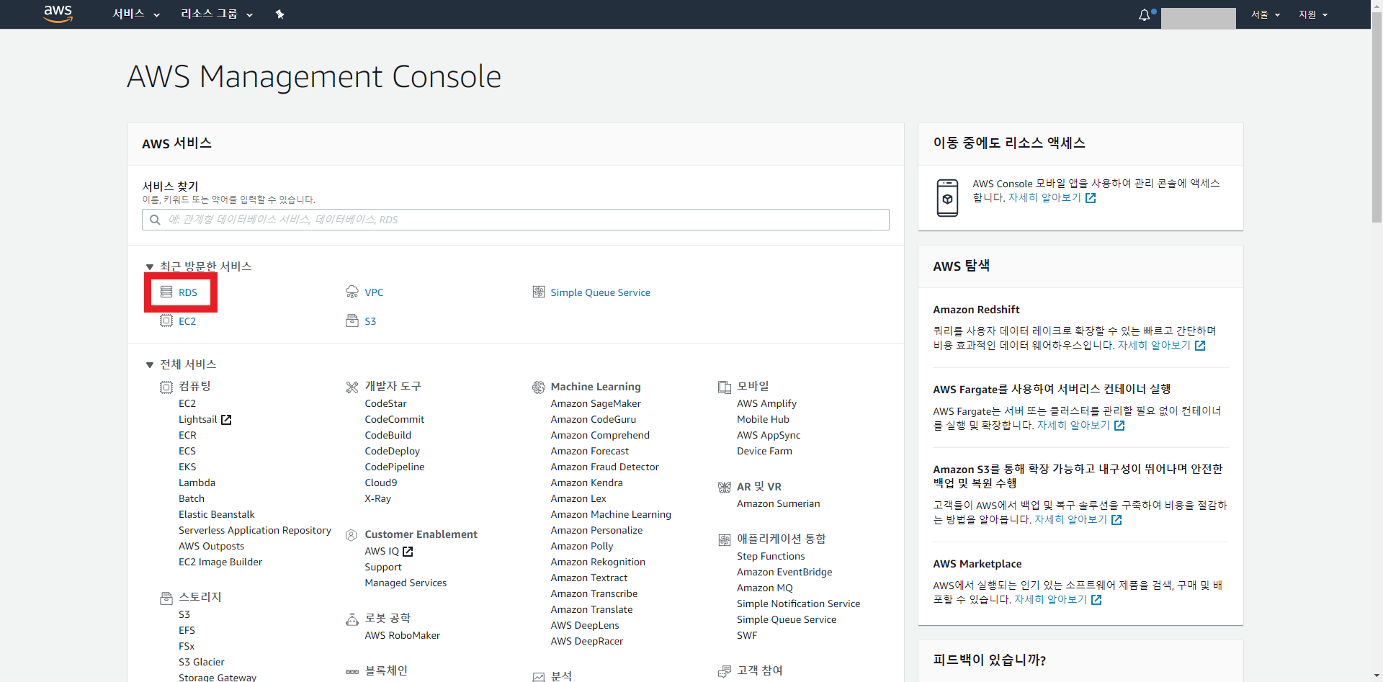Open AWS DeepRacer
The width and height of the screenshot is (1383, 682).
[587, 642]
